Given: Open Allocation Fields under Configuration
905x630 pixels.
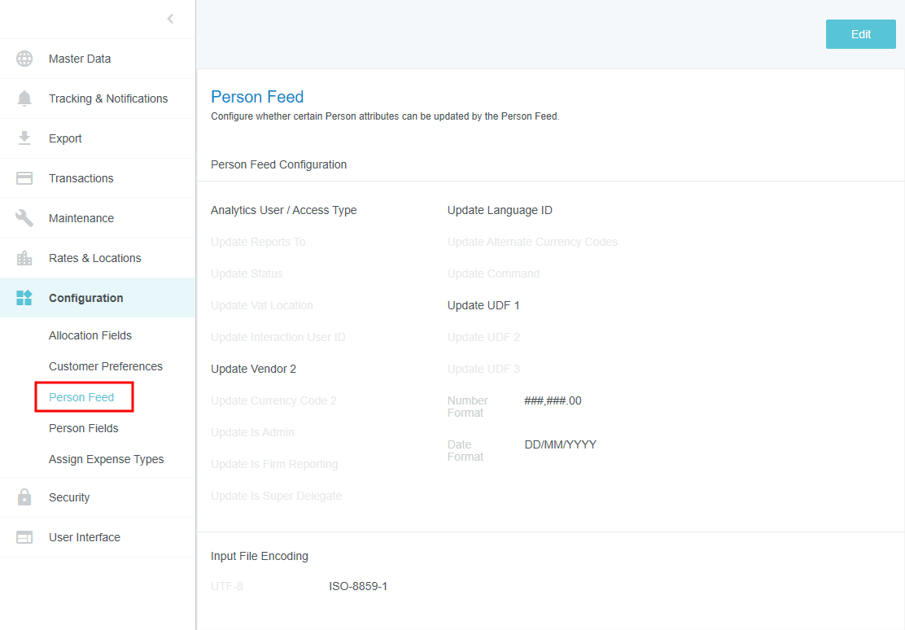Looking at the screenshot, I should point(90,335).
